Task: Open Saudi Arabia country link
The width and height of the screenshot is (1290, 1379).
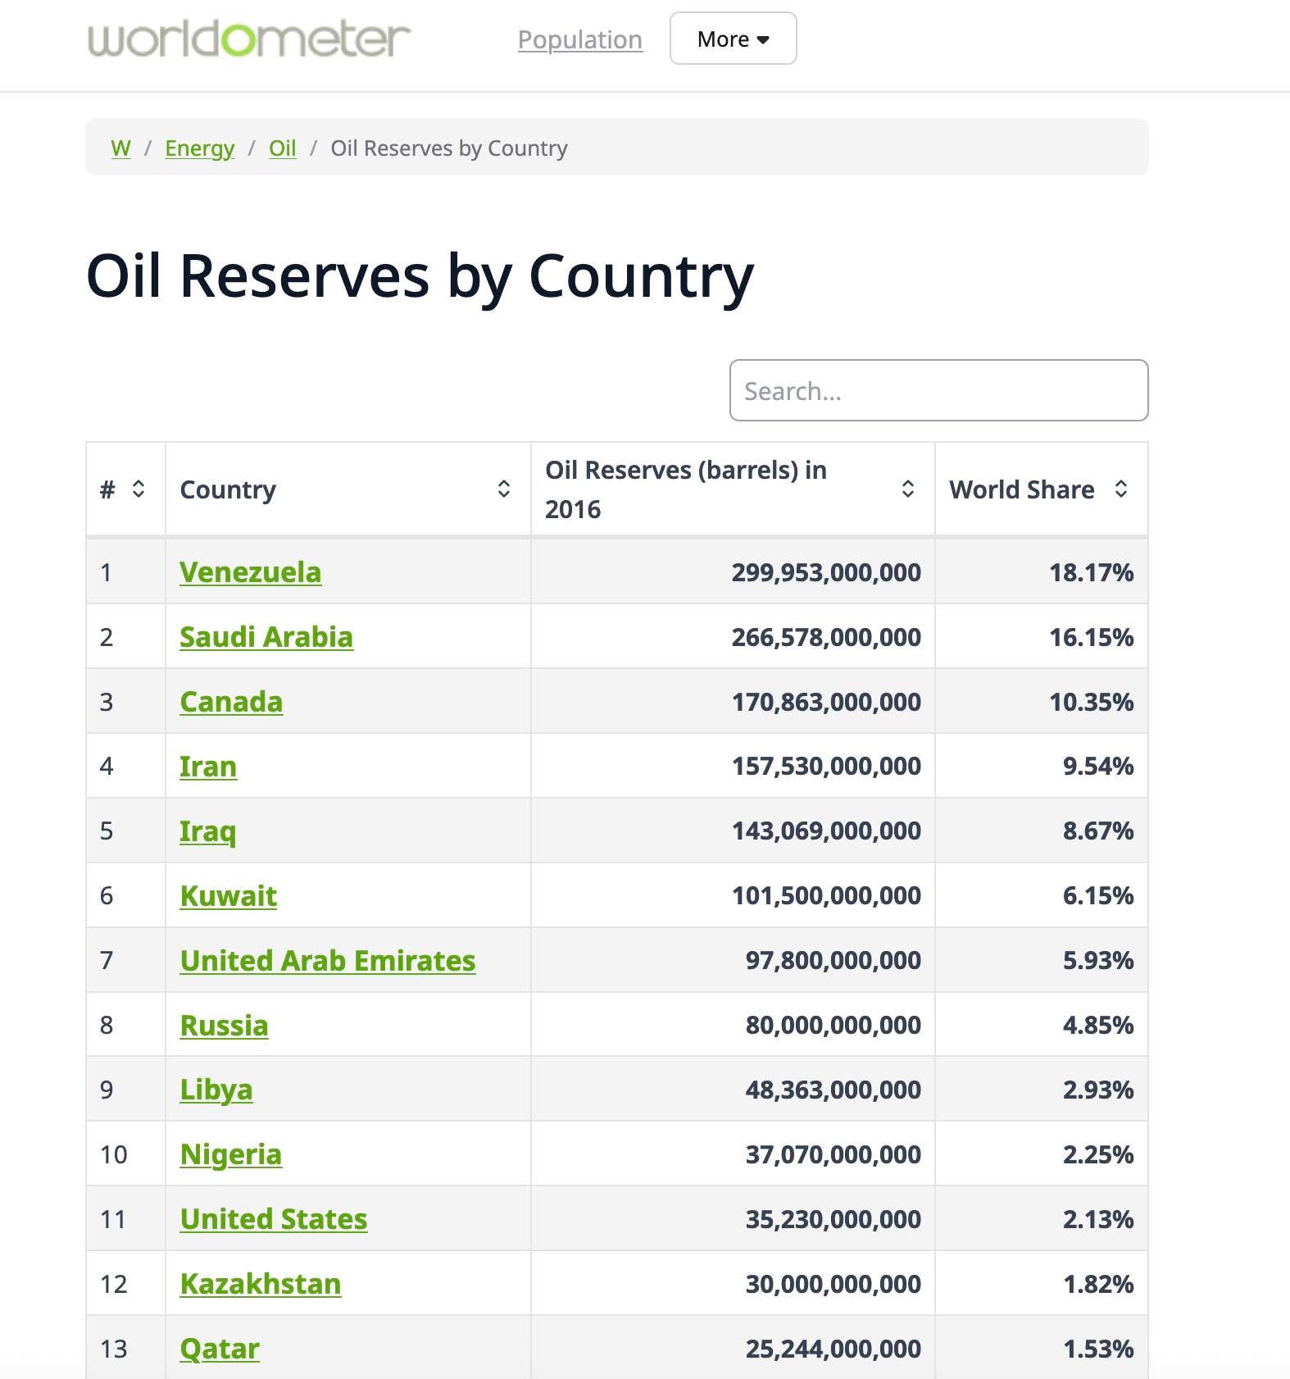Action: [266, 637]
